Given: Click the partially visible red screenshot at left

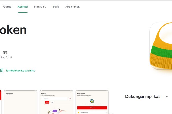Looking at the screenshot, I should coord(1,102).
